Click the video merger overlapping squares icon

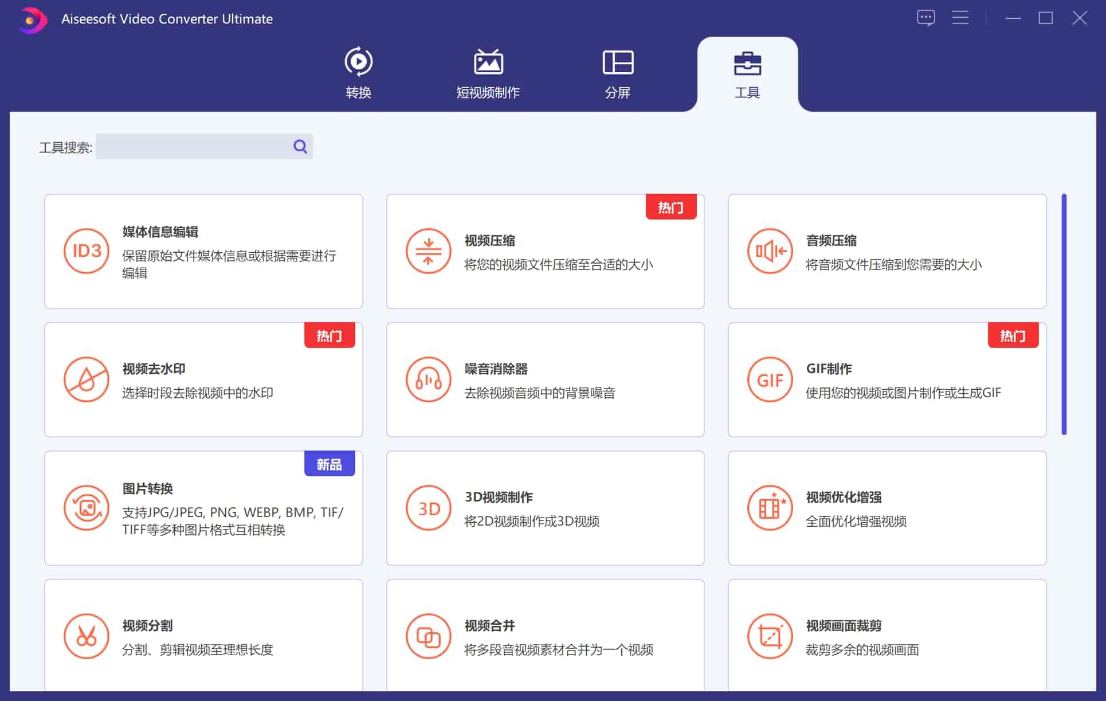428,636
